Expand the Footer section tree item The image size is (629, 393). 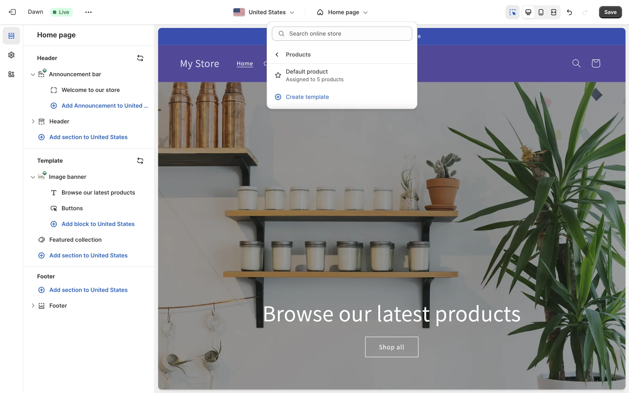[x=33, y=306]
